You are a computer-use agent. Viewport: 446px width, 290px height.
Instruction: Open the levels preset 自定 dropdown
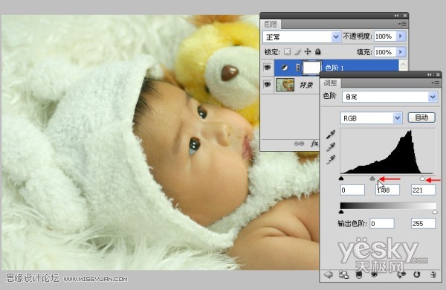[x=433, y=97]
